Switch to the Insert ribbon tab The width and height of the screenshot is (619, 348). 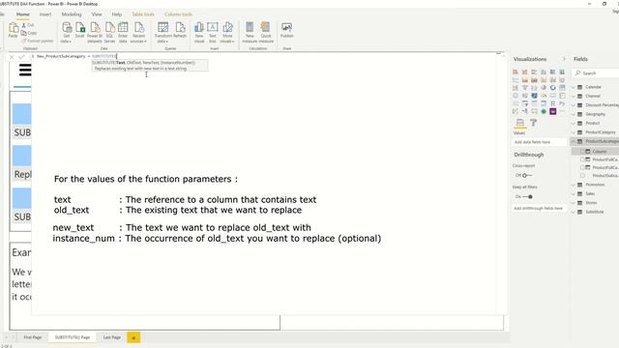[x=45, y=14]
